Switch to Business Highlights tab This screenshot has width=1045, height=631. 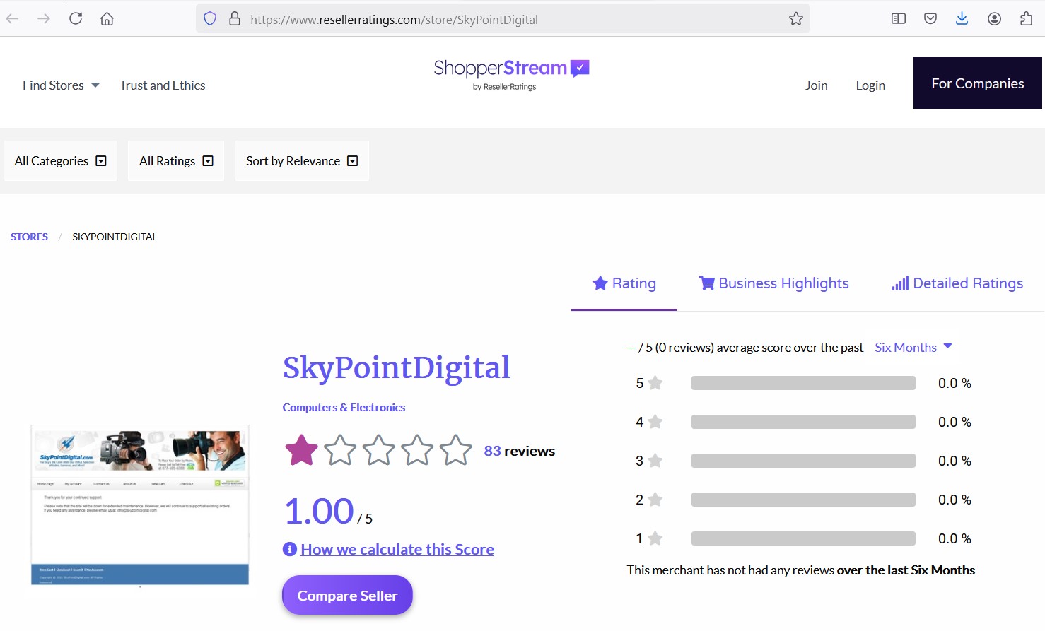773,283
